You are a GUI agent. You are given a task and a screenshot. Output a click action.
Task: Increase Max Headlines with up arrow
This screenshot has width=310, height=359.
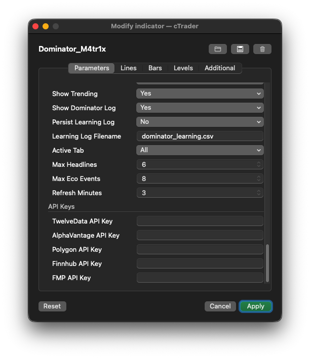click(x=259, y=162)
